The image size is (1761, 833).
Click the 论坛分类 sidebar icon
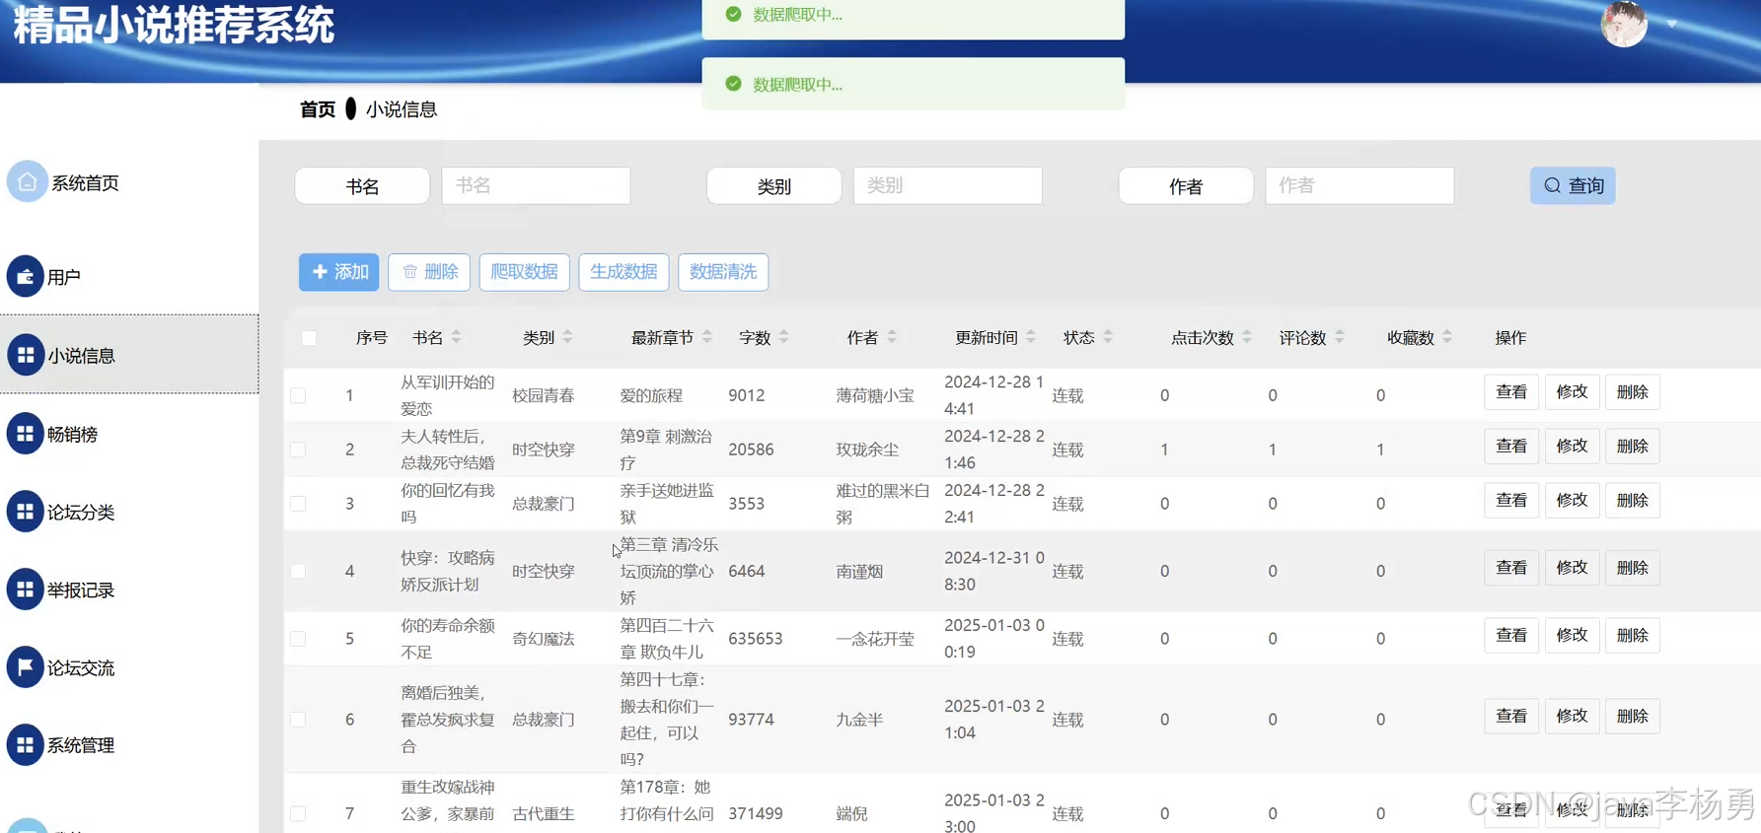point(25,511)
